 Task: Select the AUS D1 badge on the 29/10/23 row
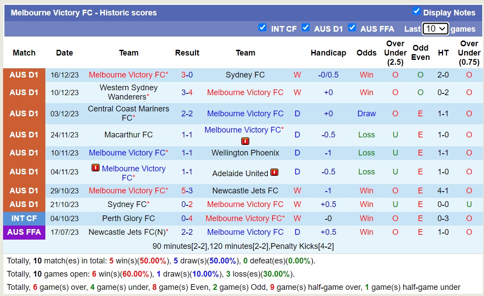point(24,190)
